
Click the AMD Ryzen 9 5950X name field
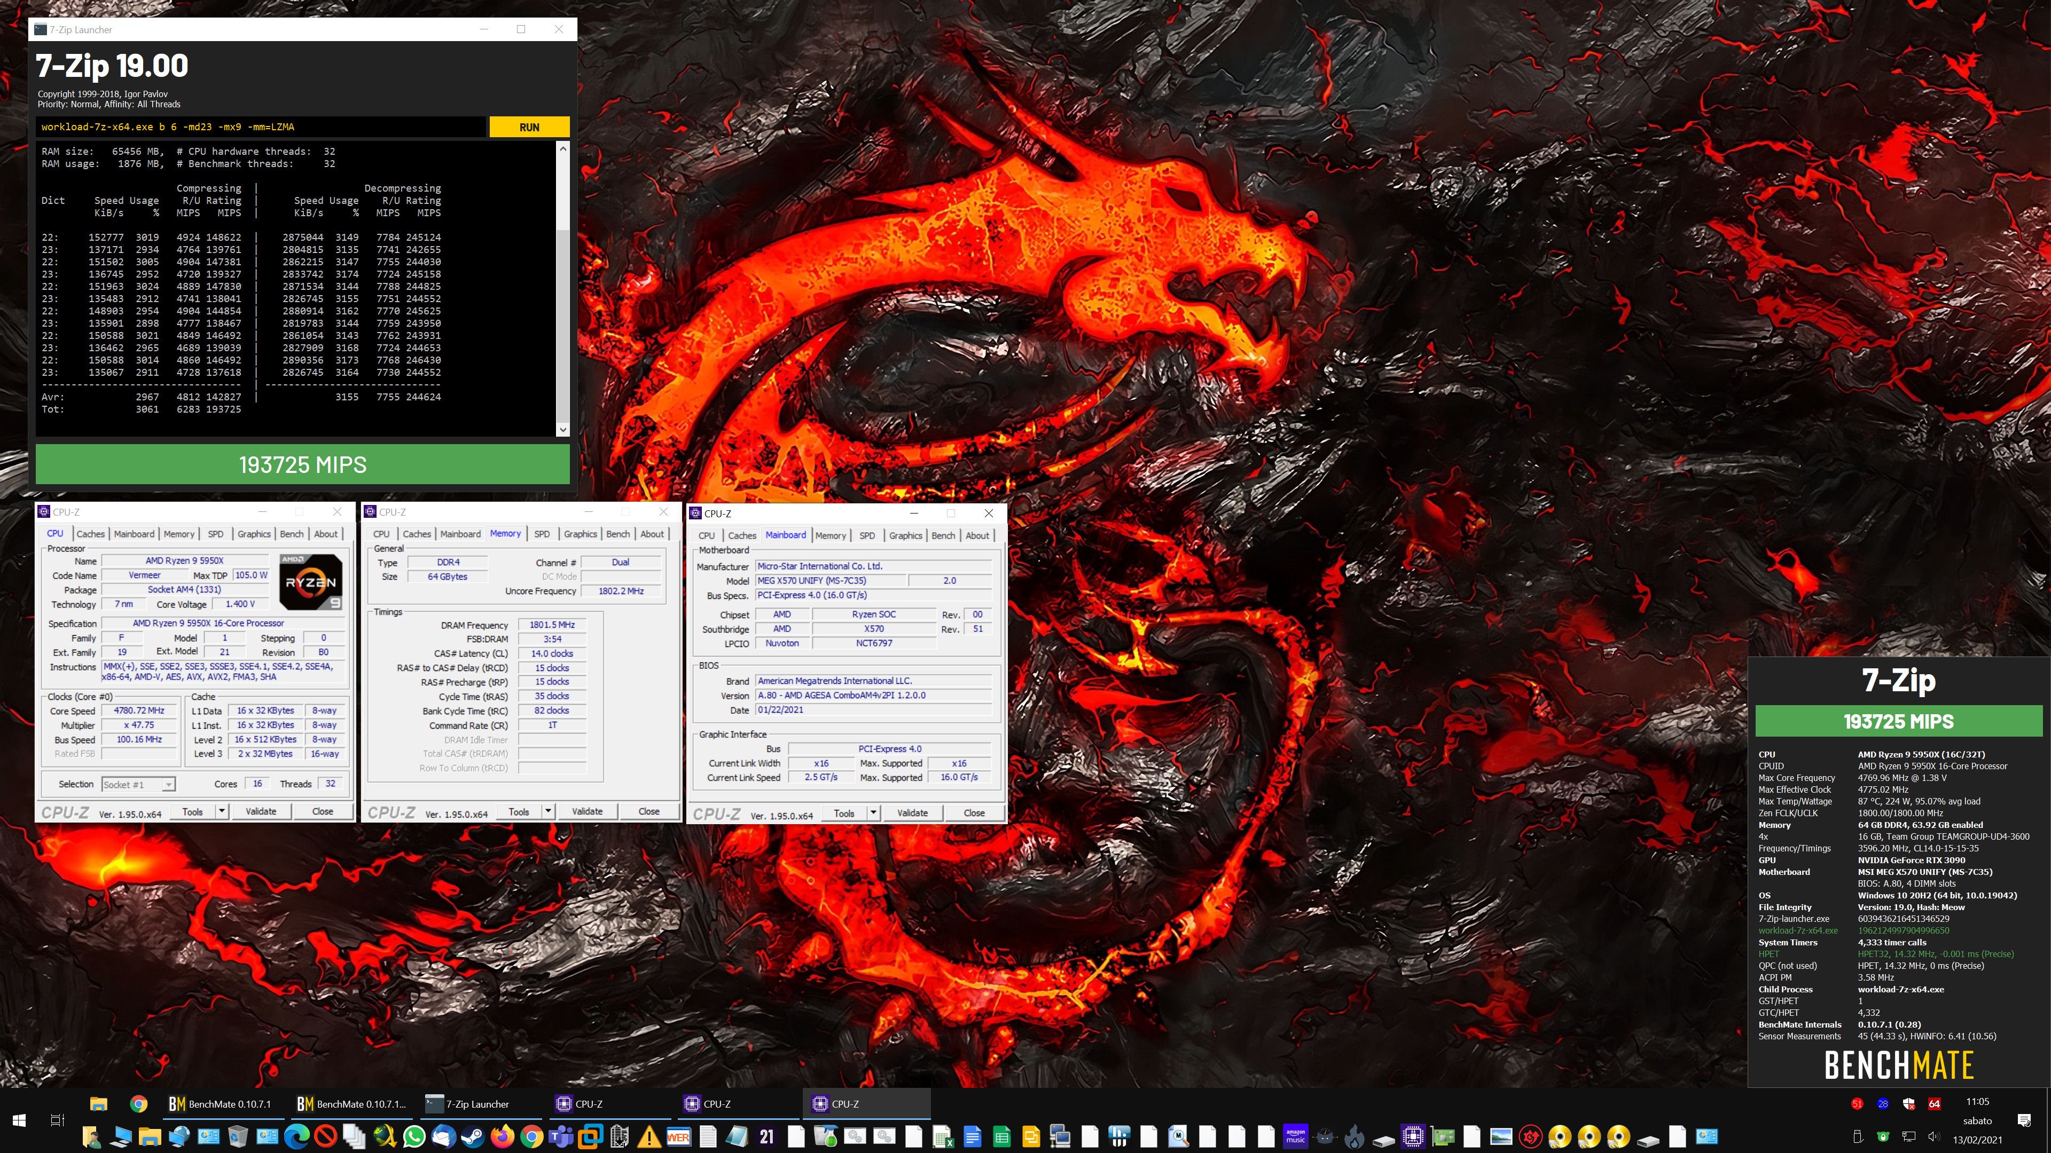click(x=185, y=561)
